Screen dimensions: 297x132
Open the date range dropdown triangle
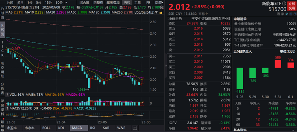tap(156, 12)
